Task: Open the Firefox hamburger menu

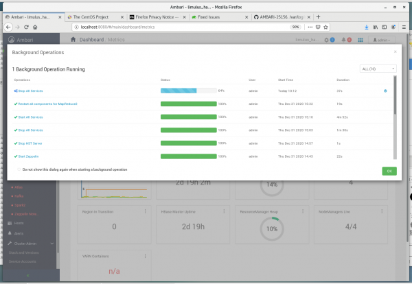Action: tap(404, 27)
